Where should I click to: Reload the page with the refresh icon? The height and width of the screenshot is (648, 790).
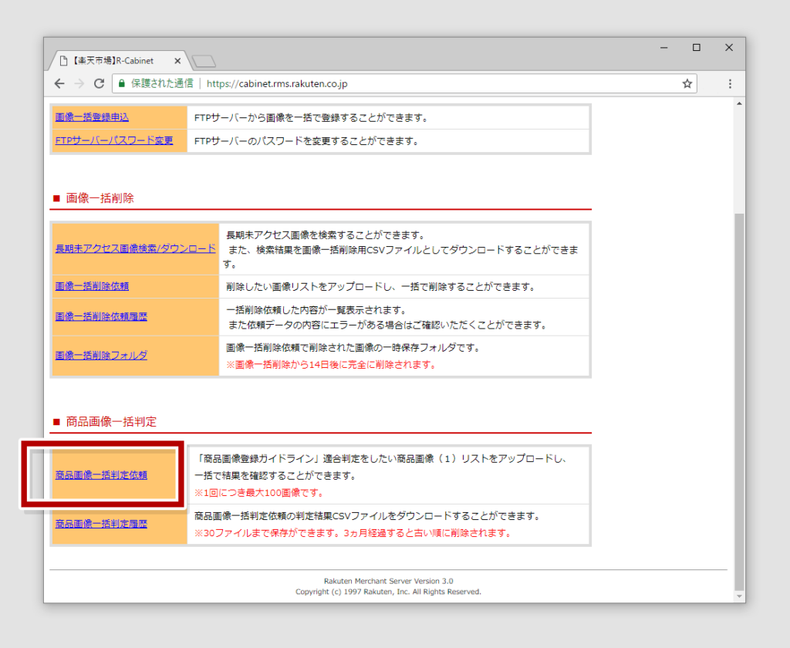100,83
